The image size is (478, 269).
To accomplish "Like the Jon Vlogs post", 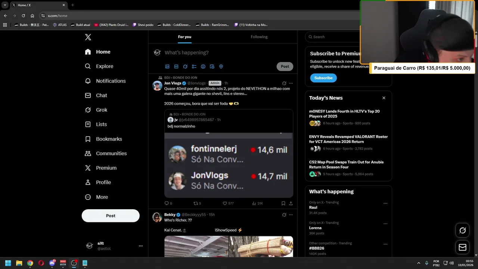I will coord(228,203).
